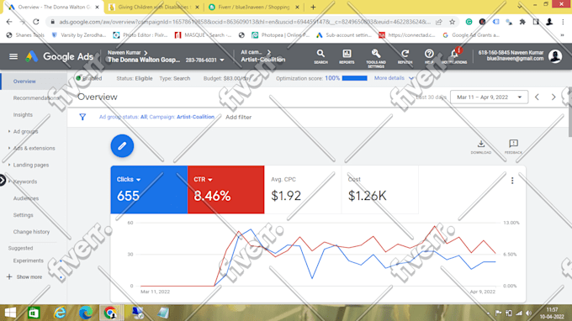This screenshot has height=321, width=572.
Task: Open the date range dropdown
Action: coord(489,97)
